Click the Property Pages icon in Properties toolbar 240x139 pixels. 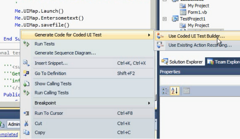186,91
